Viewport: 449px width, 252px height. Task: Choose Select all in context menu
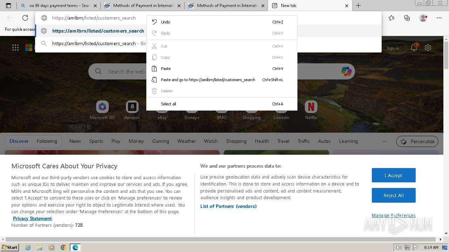point(222,104)
